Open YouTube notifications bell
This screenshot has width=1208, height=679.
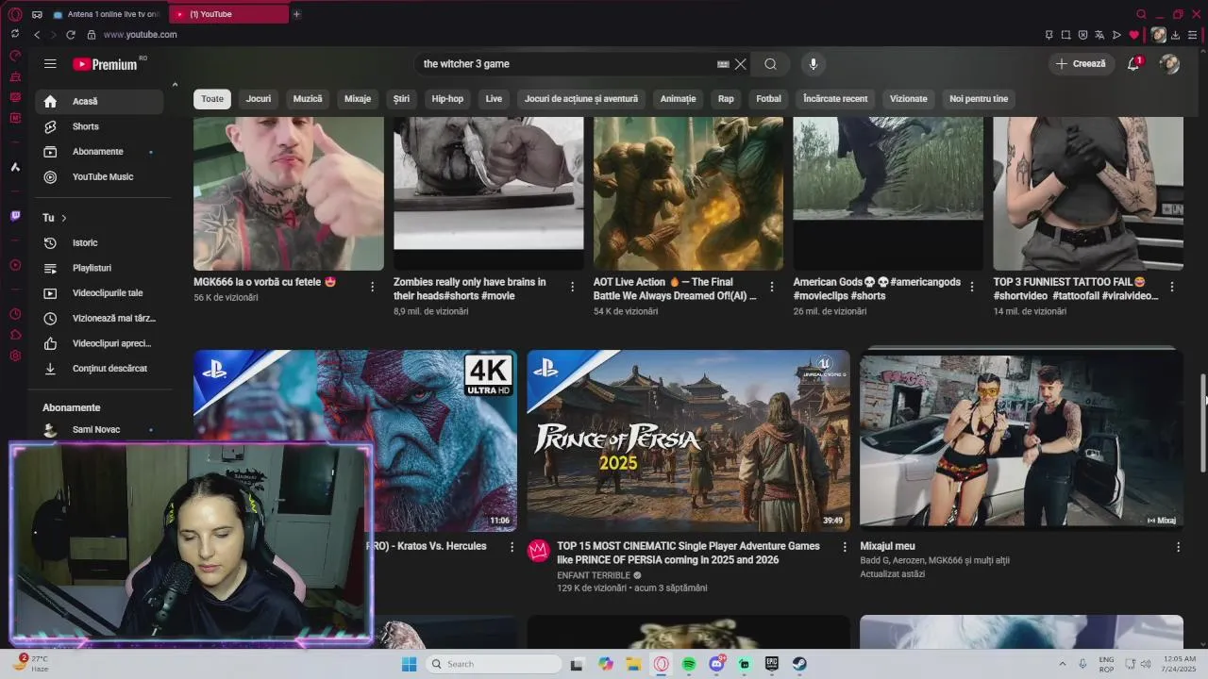point(1133,64)
